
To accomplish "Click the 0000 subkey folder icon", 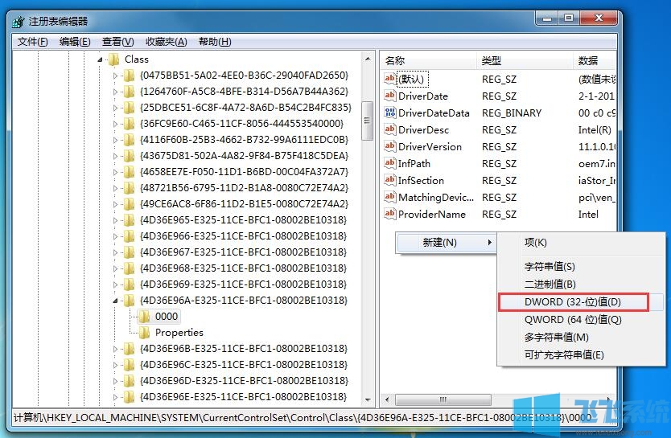I will tap(144, 317).
